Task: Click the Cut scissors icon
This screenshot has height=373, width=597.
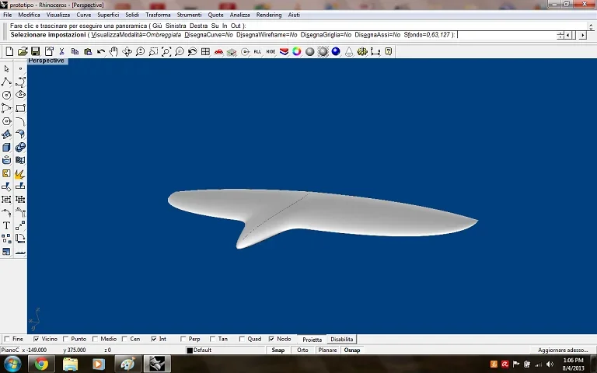Action: point(61,51)
